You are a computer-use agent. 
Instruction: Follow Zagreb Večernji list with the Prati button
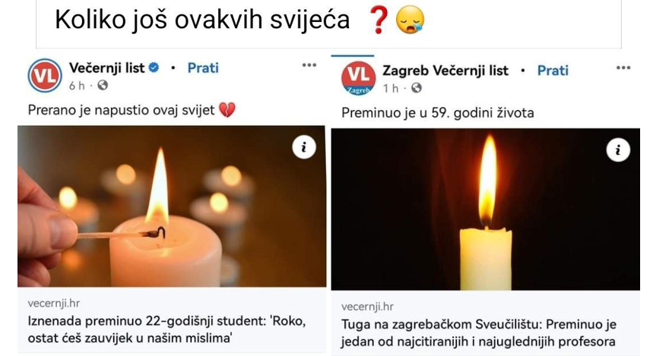click(553, 71)
